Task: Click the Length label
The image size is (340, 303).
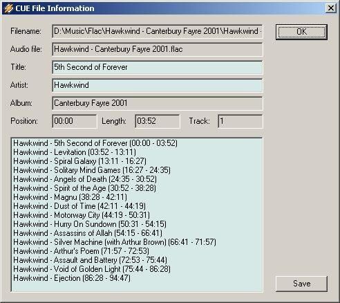Action: click(114, 121)
